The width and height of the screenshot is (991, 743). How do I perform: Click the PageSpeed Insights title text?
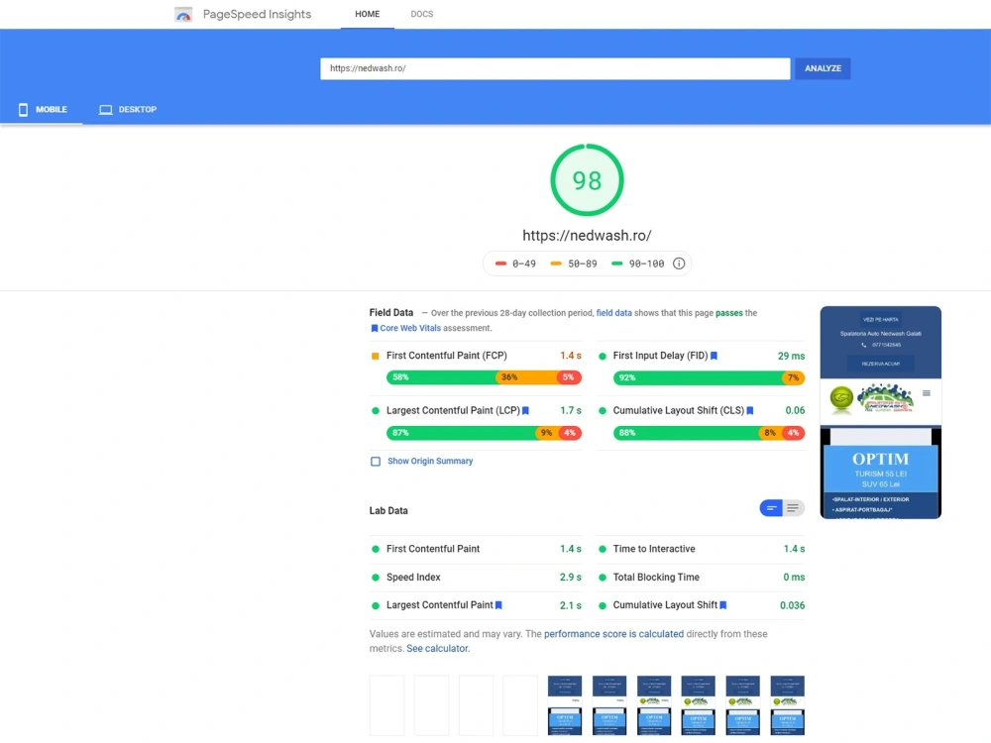[257, 14]
